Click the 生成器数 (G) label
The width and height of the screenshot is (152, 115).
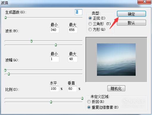pos(16,12)
